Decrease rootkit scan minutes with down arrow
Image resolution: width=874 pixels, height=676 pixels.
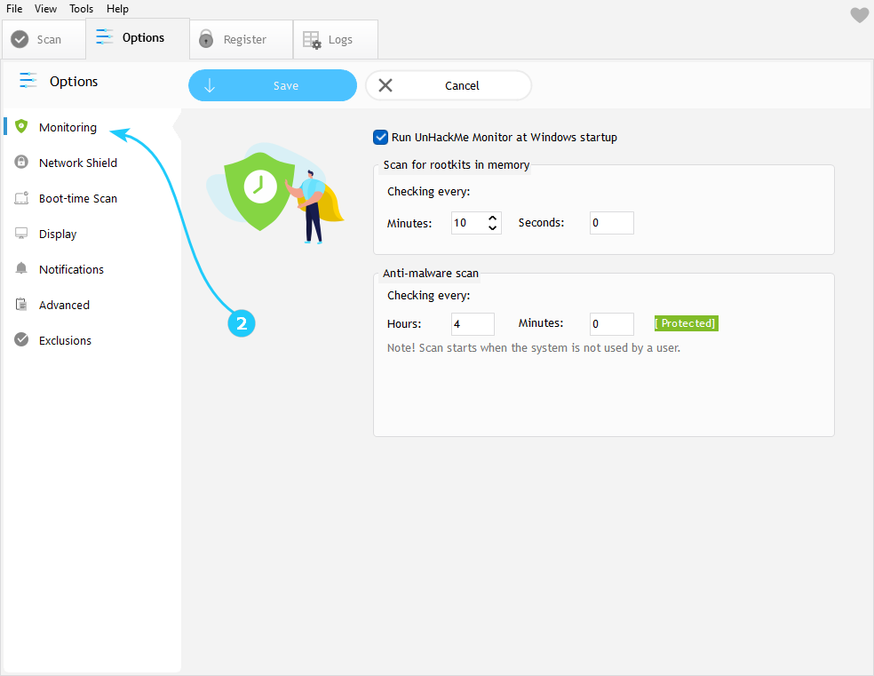coord(493,228)
